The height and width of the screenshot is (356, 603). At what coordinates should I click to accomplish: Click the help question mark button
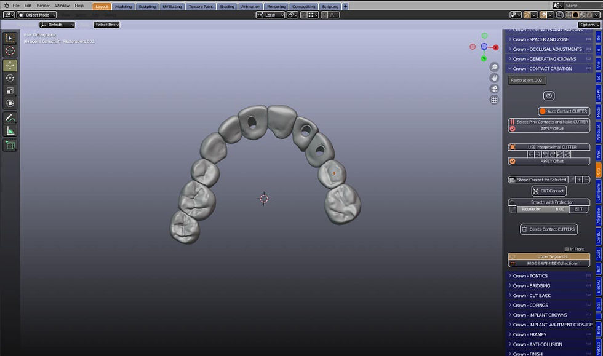[549, 96]
